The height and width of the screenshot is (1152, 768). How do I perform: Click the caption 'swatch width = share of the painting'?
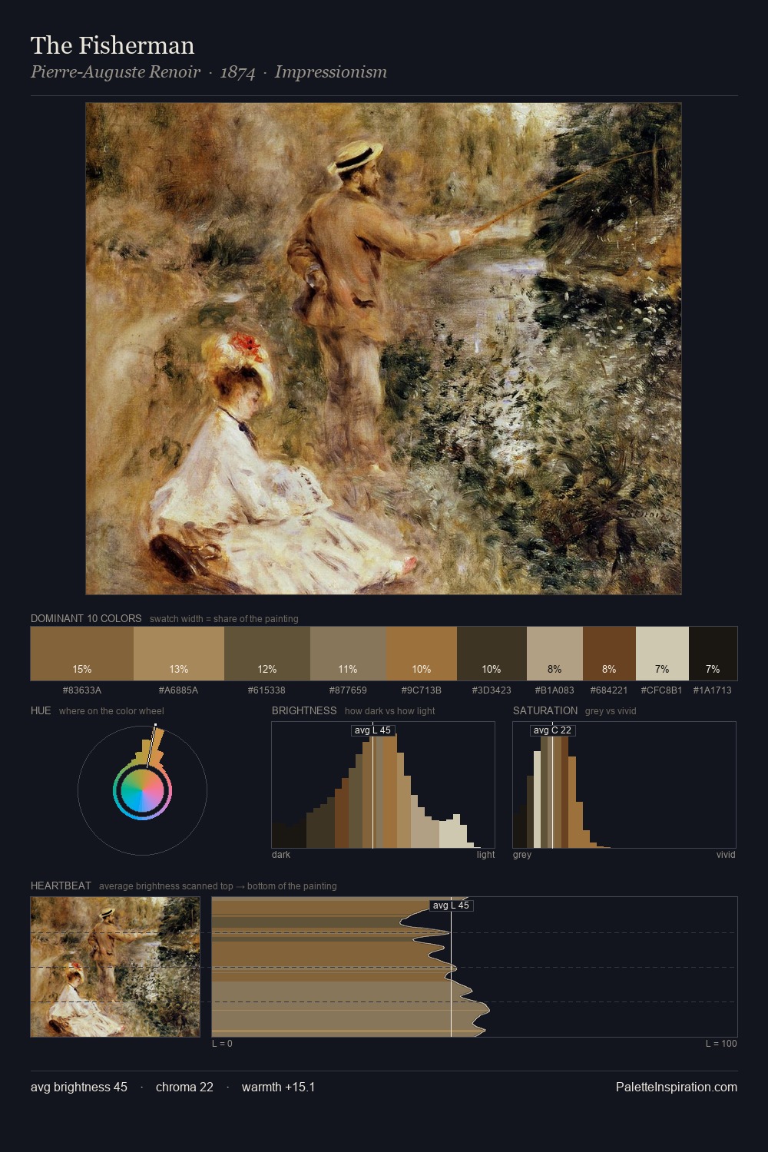click(x=224, y=618)
